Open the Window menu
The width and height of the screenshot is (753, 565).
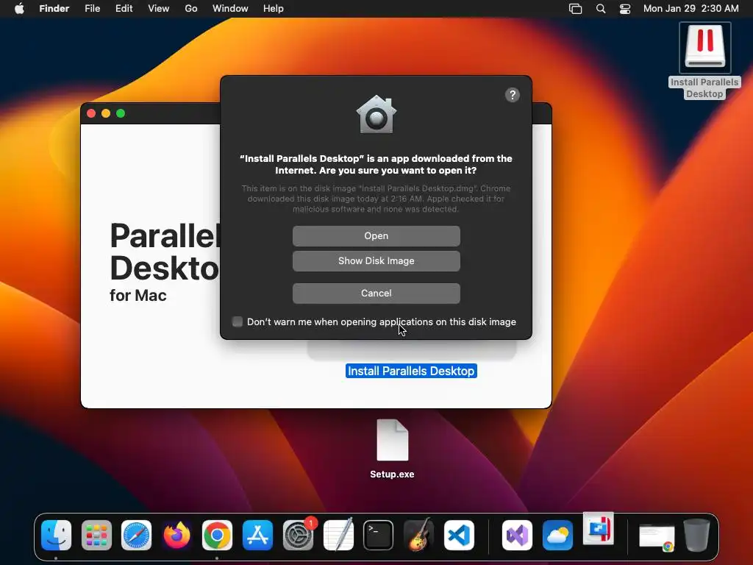click(x=230, y=9)
